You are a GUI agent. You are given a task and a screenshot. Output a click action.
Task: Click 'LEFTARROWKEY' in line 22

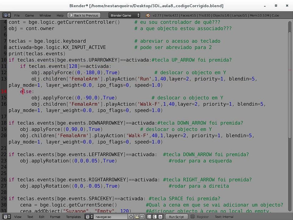tap(106, 154)
